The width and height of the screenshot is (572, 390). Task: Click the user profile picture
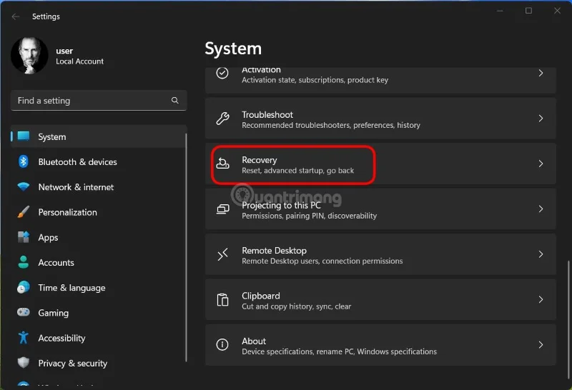click(x=29, y=56)
